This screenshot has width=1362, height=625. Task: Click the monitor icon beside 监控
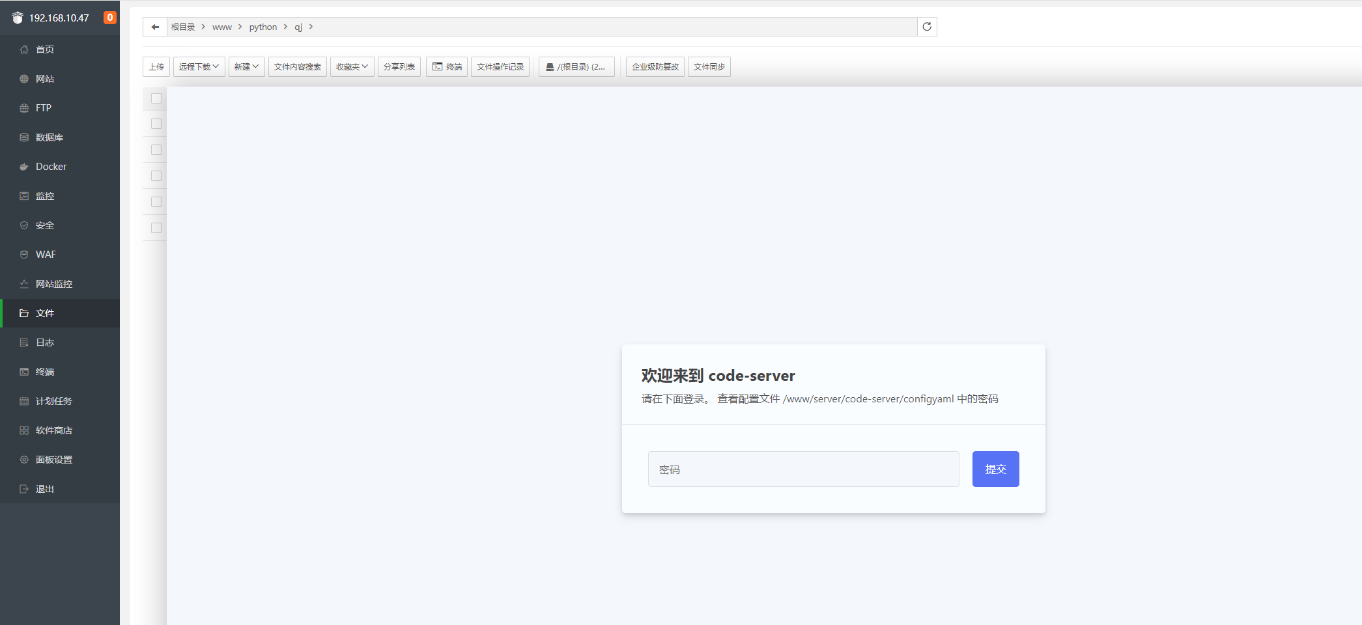pos(24,196)
